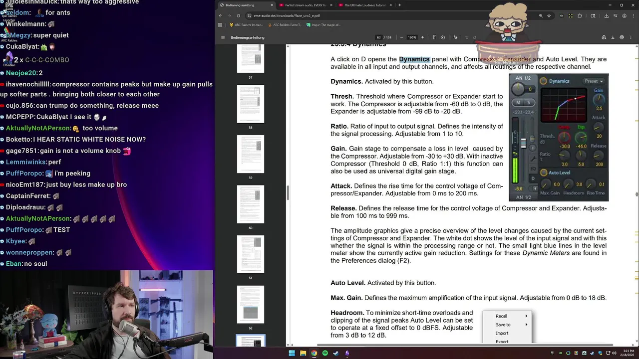This screenshot has width=639, height=359.
Task: Toggle the PDF sidebar hamburger menu
Action: coord(223,37)
